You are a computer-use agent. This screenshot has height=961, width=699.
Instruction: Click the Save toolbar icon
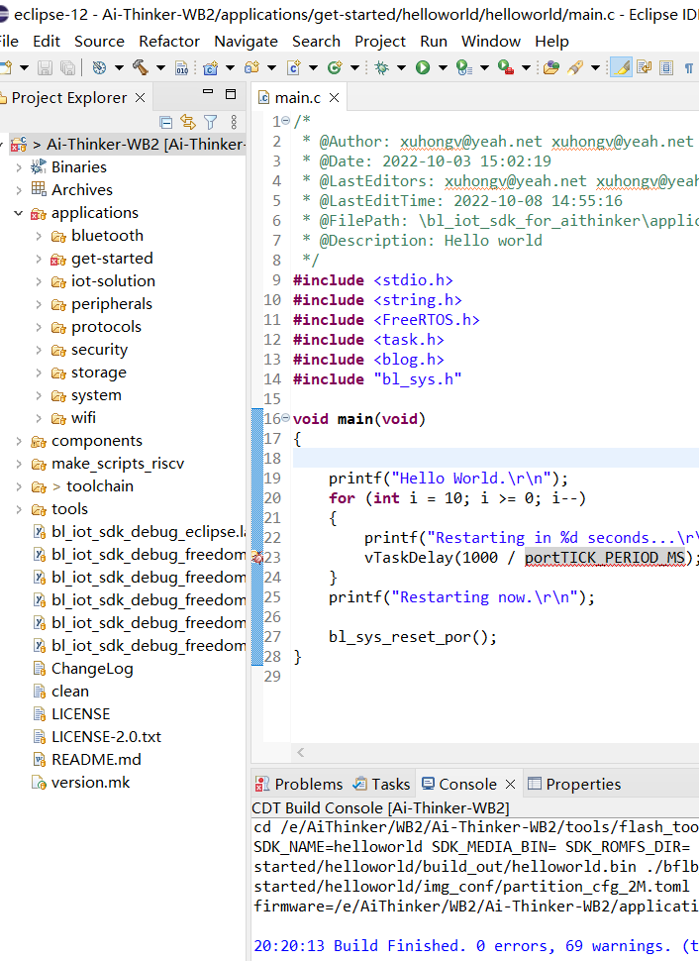(x=45, y=67)
